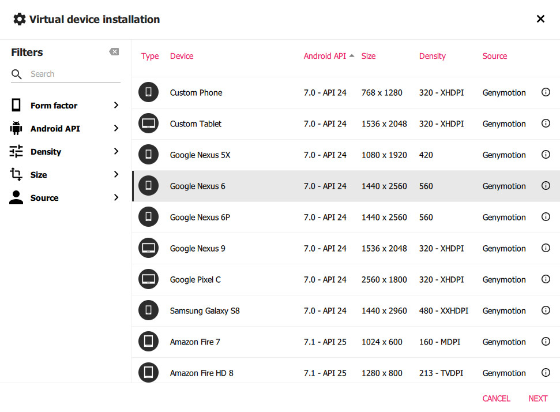560x412 pixels.
Task: Click the Custom Tablet type icon
Action: pos(148,123)
